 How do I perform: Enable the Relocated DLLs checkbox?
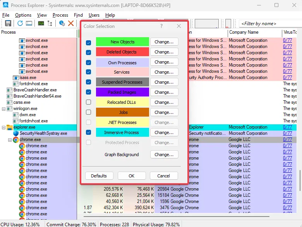[89, 102]
